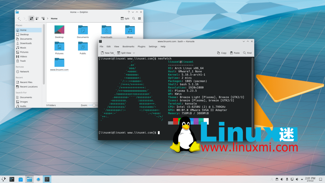This screenshot has width=325, height=183.
Task: Open Find in Konsole toolbar
Action: click(x=247, y=53)
